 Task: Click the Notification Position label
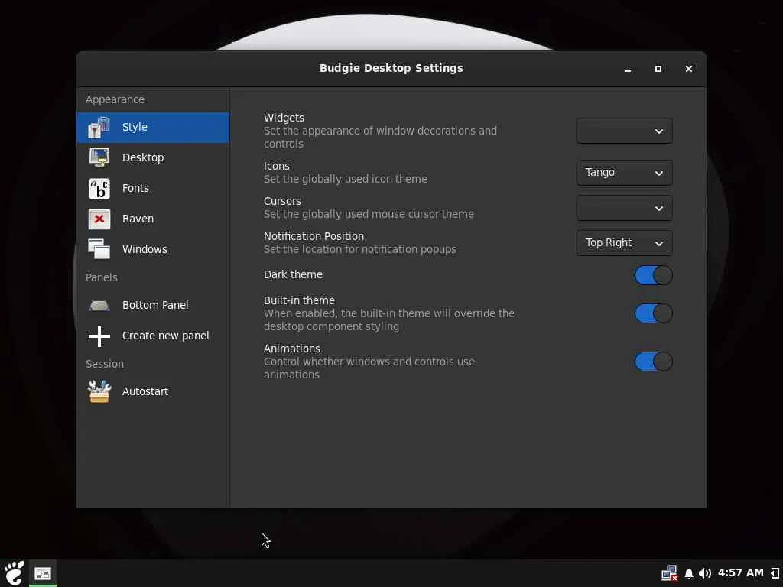pos(314,236)
